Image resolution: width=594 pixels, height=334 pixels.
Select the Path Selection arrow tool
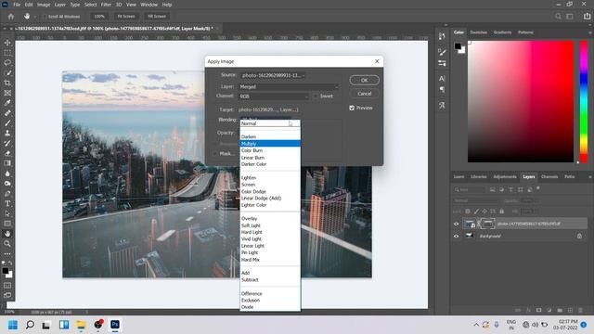click(7, 213)
